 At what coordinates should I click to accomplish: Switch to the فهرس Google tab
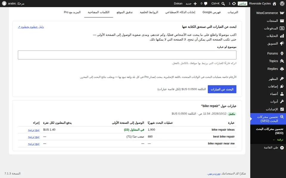coord(212,12)
